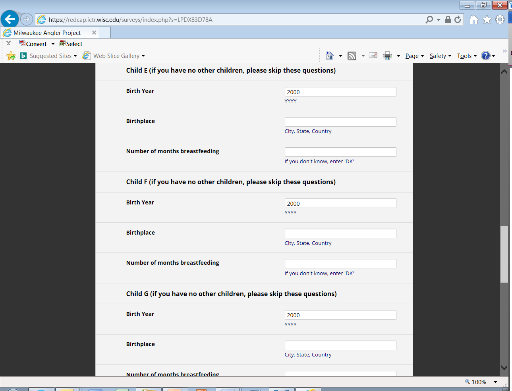Click the Print icon

387,56
